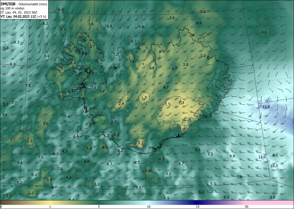Click the 2.9 value on the map
294x209 pixels.
coord(192,35)
